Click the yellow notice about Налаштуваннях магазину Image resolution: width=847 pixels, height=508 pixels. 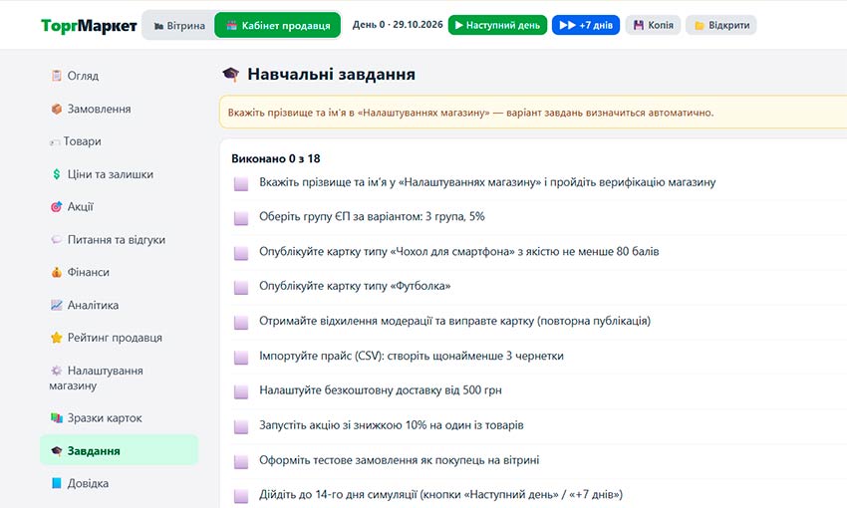[x=533, y=113]
